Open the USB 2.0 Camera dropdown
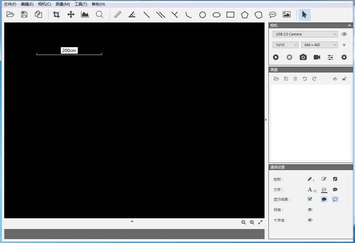 [x=305, y=34]
